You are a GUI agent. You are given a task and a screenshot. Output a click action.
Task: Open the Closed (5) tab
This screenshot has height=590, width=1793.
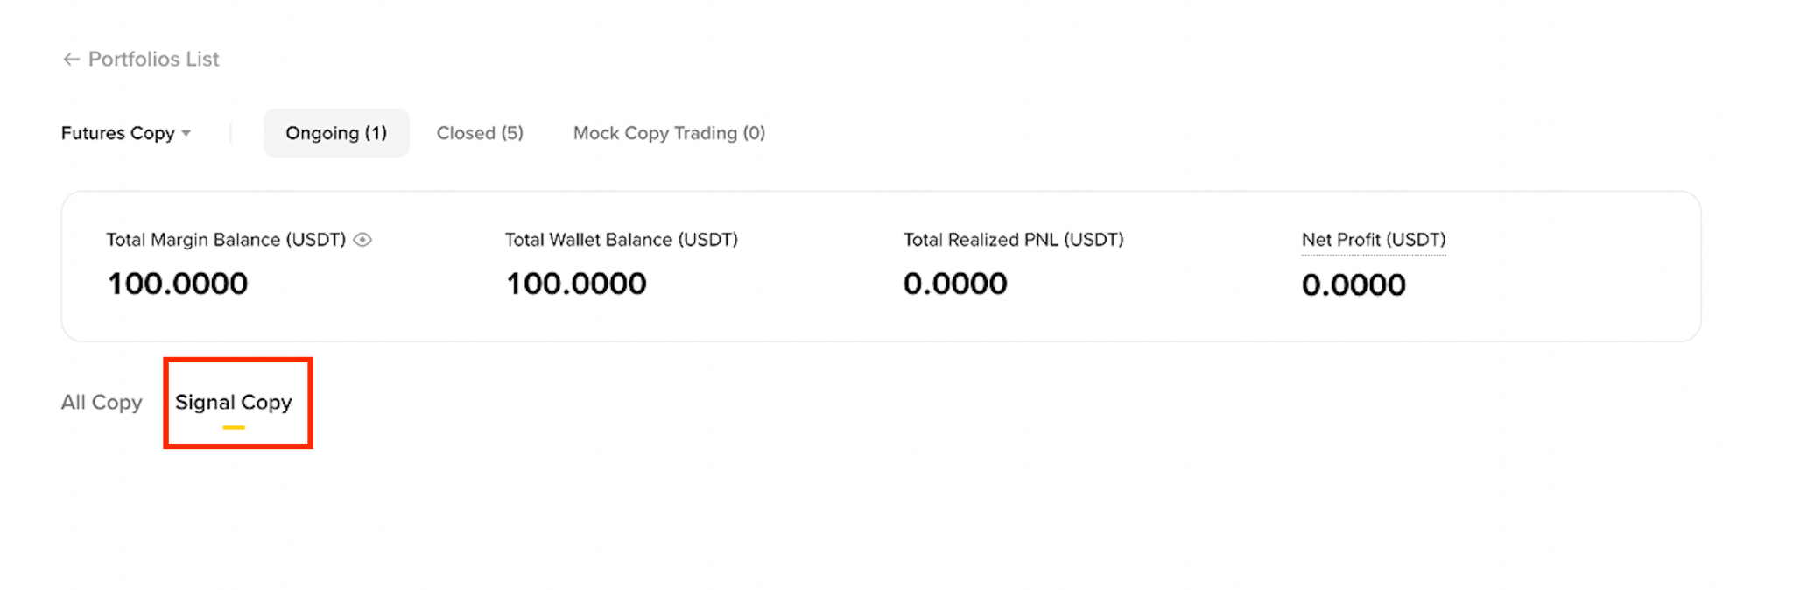pos(480,133)
